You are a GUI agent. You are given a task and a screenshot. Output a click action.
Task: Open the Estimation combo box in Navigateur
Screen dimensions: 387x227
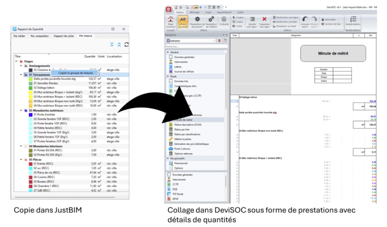point(190,41)
